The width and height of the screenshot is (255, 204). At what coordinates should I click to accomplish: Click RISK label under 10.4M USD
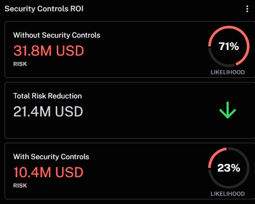point(20,185)
